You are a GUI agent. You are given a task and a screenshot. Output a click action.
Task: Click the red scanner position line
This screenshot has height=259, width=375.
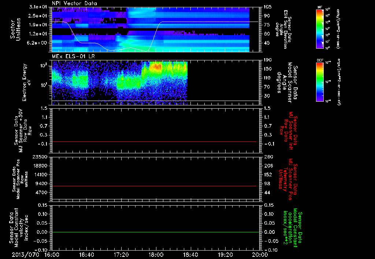(154, 186)
